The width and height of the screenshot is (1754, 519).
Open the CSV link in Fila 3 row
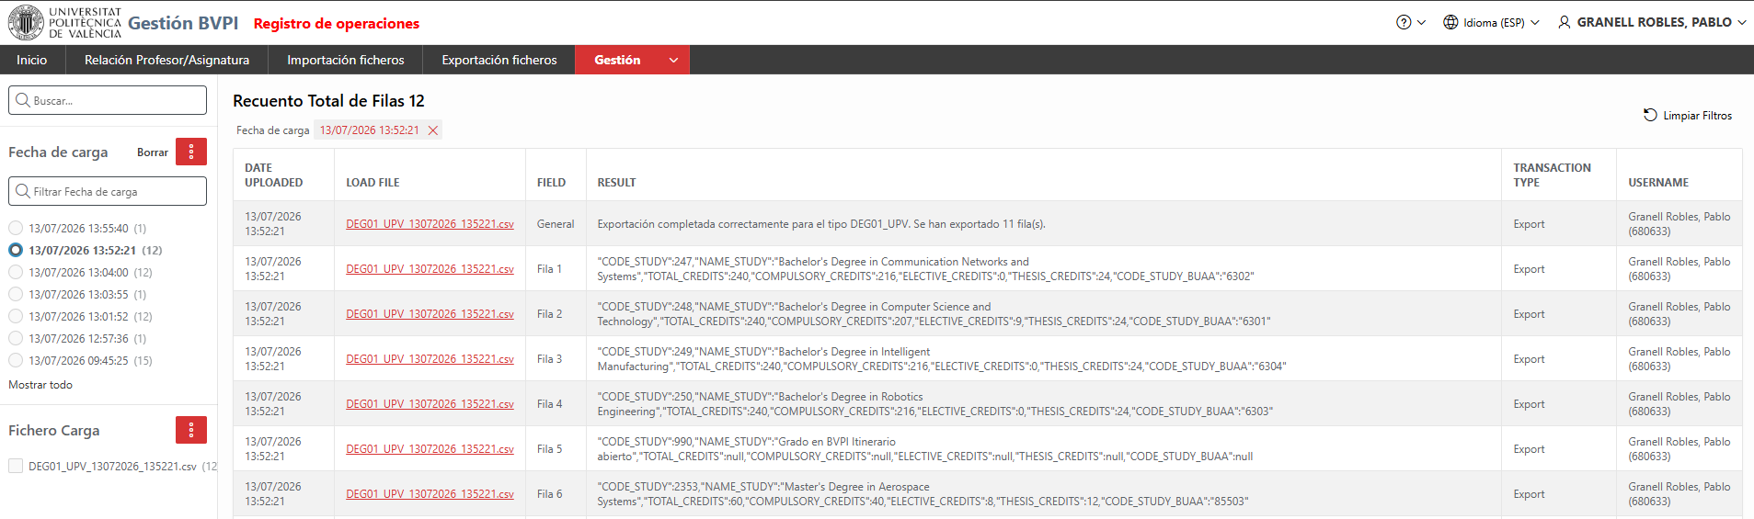430,359
